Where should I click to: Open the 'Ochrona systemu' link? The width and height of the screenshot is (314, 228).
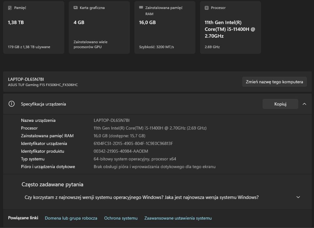coord(121,218)
